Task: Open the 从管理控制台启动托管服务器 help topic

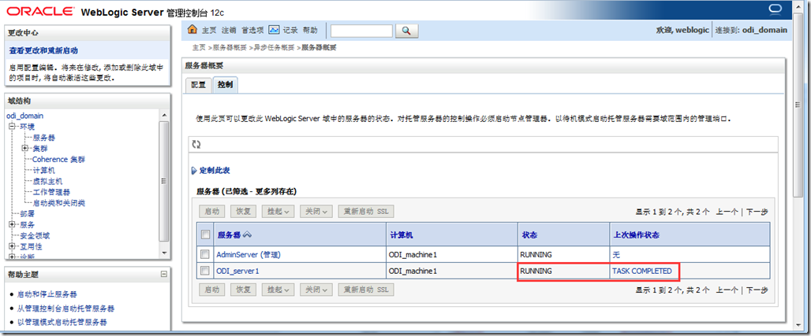Action: point(65,308)
